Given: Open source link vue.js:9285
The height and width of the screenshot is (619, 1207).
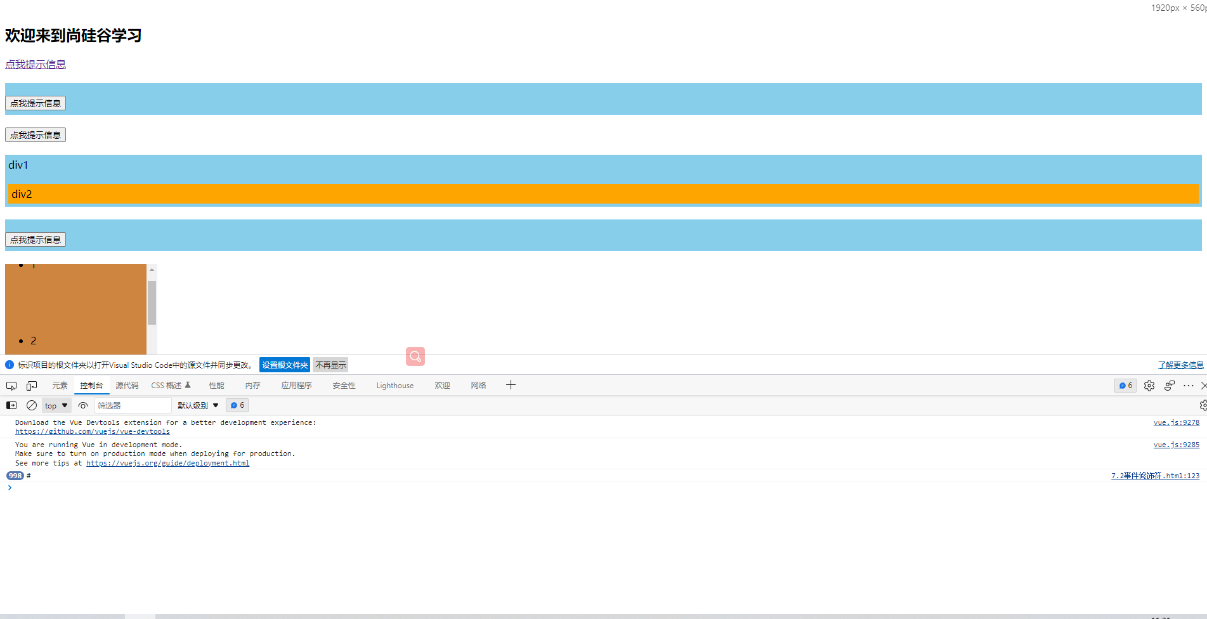Looking at the screenshot, I should pos(1177,445).
